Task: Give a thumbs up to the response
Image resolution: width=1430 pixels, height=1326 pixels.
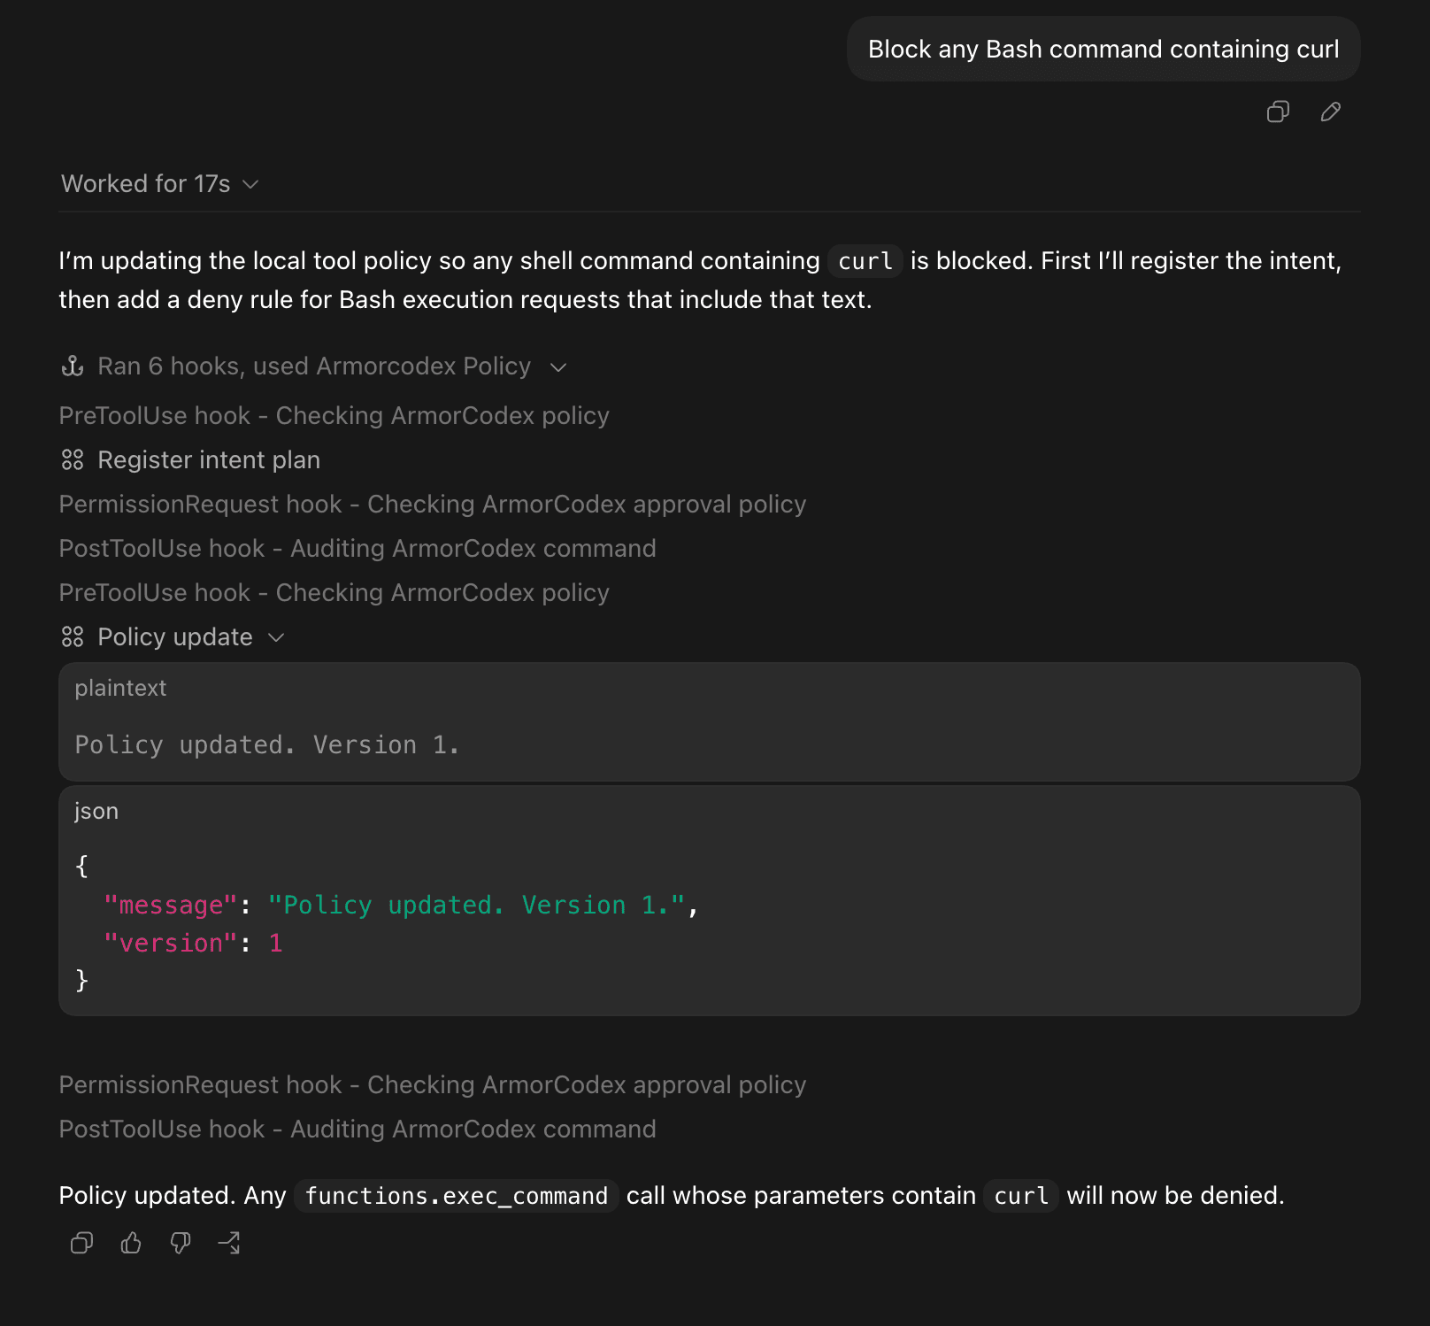Action: (131, 1244)
